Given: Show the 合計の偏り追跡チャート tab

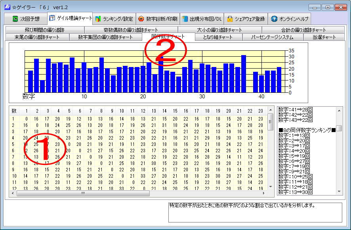Looking at the screenshot, I should [303, 30].
